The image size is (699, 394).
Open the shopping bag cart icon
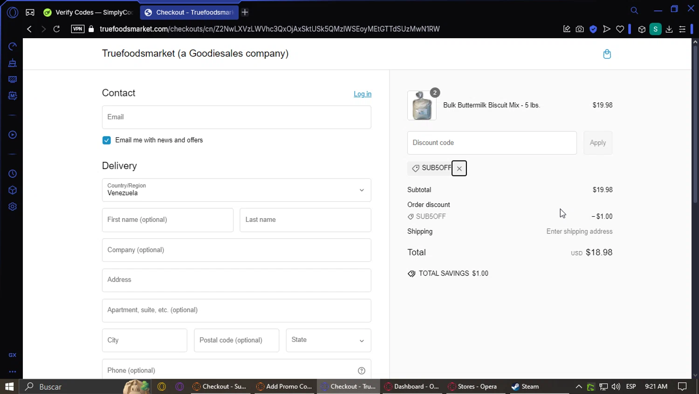coord(607,54)
